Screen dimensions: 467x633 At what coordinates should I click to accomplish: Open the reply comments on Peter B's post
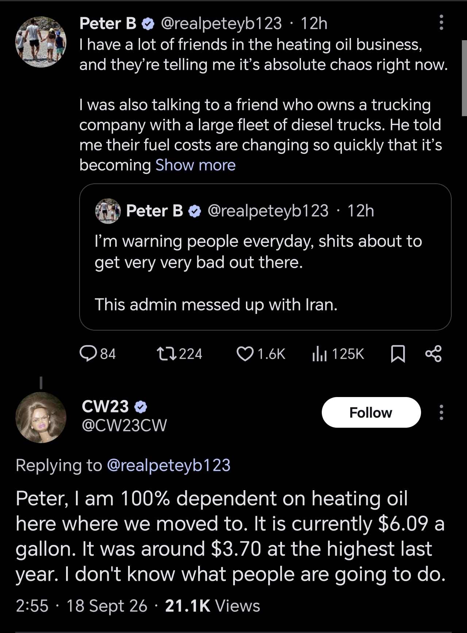(x=97, y=354)
